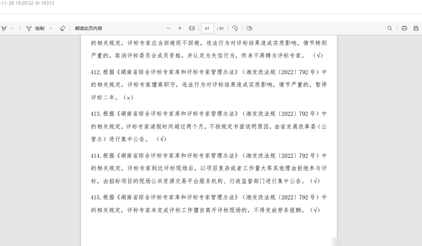Screen dimensions: 422x246
Task: Zoom in with the plus icon
Action: pyautogui.click(x=180, y=28)
